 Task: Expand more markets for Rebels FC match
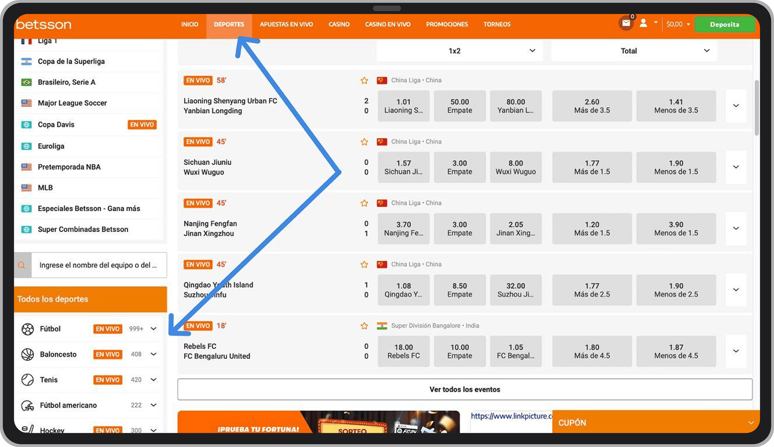tap(736, 351)
